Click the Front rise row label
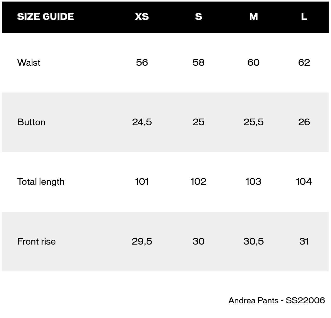This screenshot has width=331, height=318. (x=36, y=241)
